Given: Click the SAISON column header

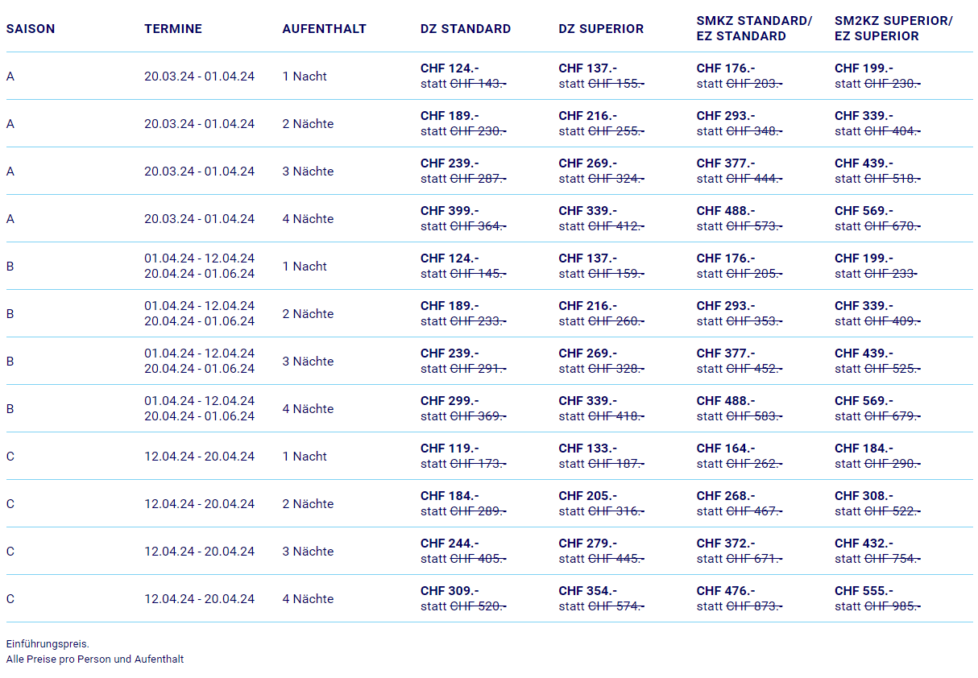Looking at the screenshot, I should pos(31,29).
